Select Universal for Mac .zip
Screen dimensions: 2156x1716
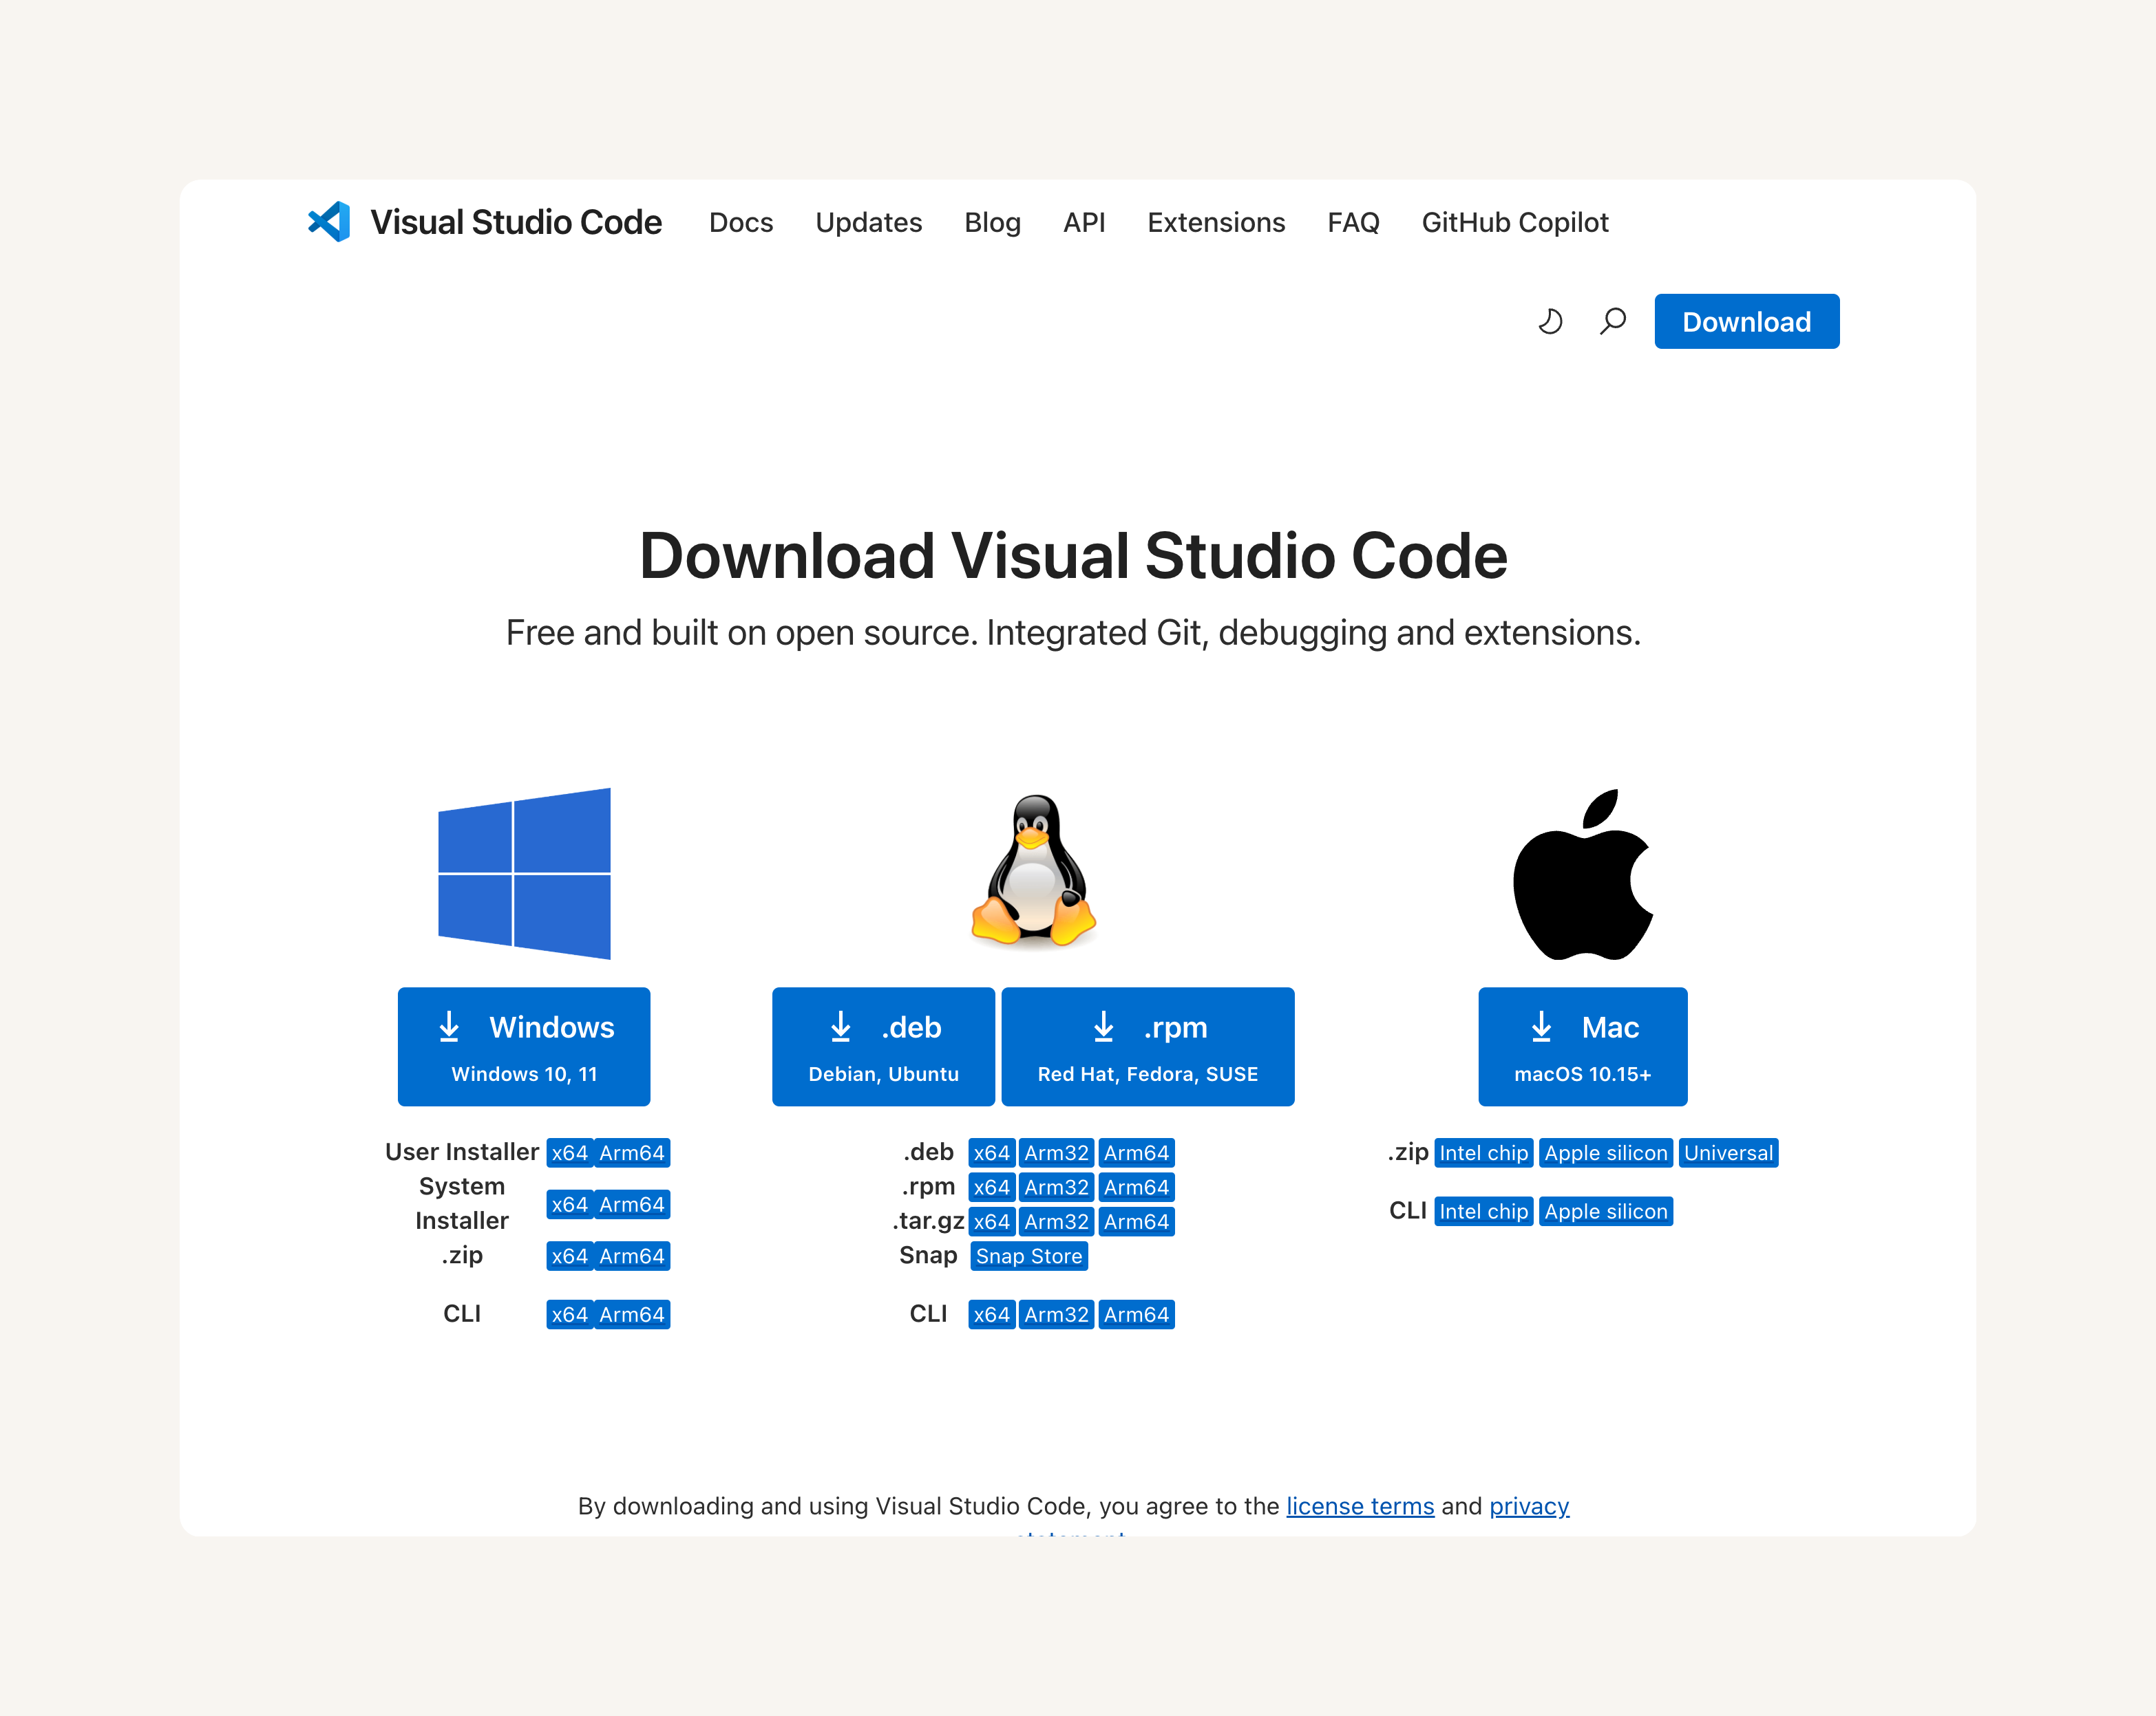point(1728,1152)
